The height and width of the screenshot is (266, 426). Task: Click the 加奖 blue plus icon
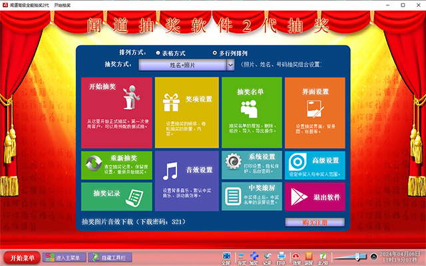click(254, 258)
